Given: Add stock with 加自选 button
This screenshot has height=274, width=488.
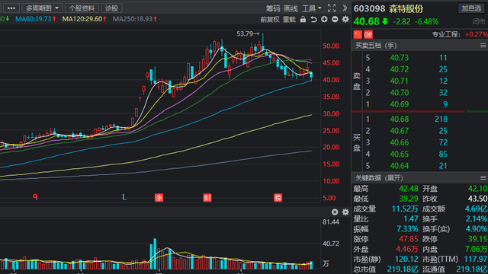Looking at the screenshot, I should click(x=471, y=8).
